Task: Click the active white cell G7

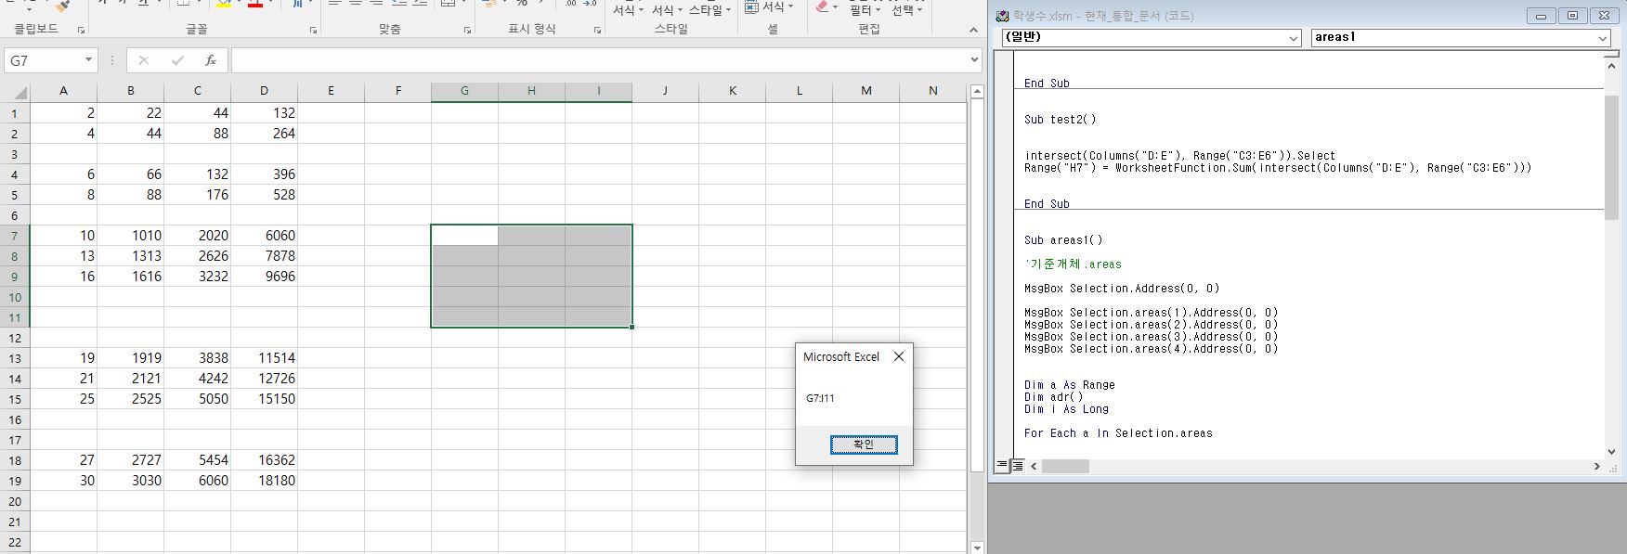Action: (464, 236)
